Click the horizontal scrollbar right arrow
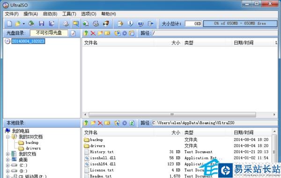This screenshot has height=178, width=281. pyautogui.click(x=274, y=115)
